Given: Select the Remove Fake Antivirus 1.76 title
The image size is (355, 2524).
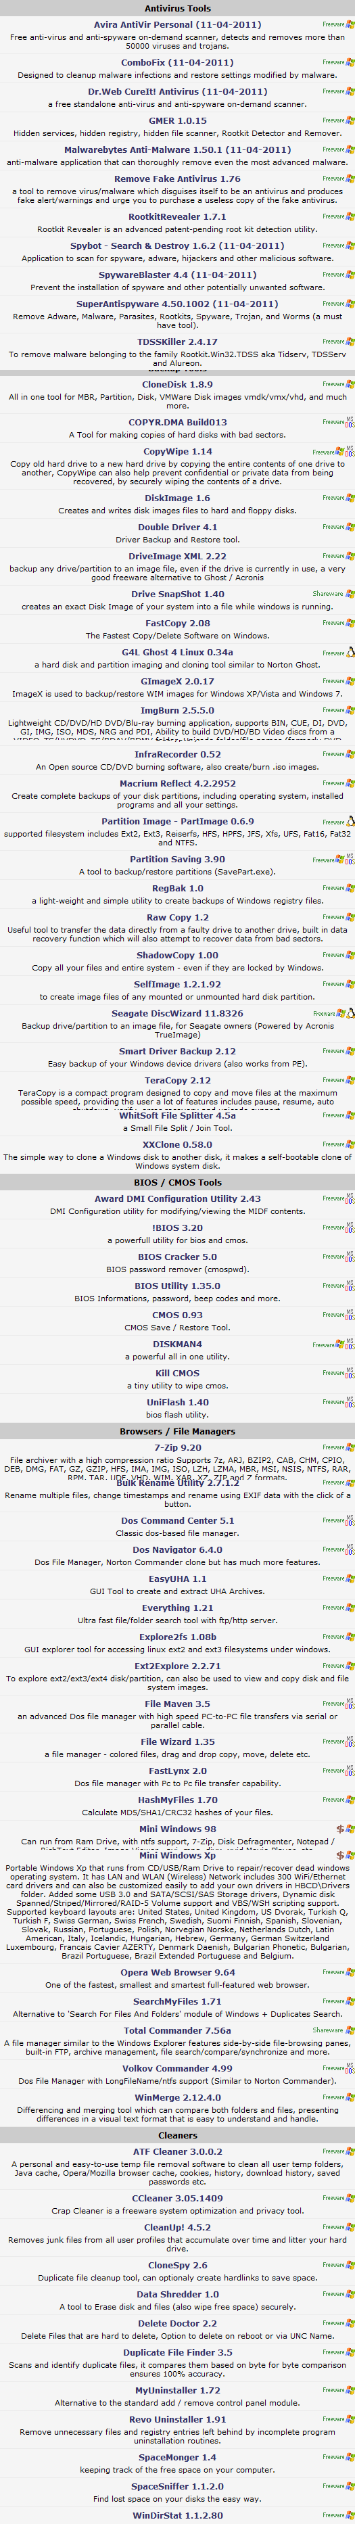Looking at the screenshot, I should point(177,179).
